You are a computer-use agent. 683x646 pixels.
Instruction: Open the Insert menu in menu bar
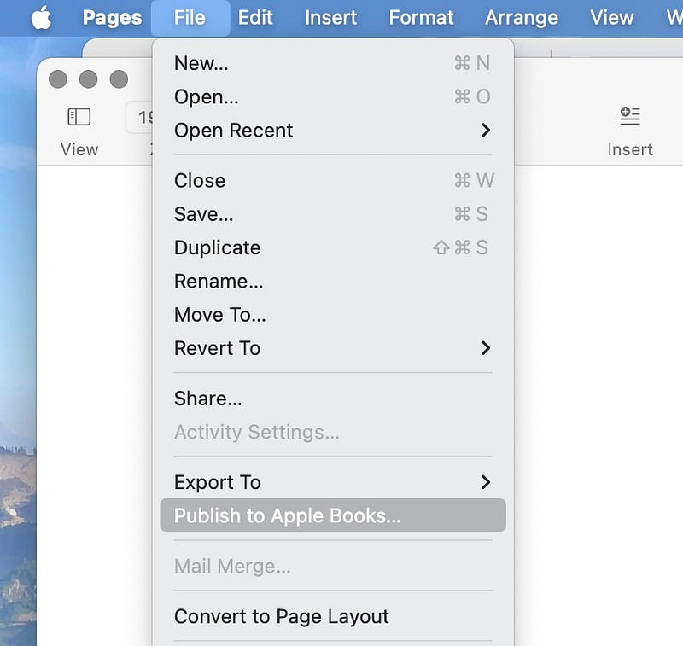[x=331, y=18]
